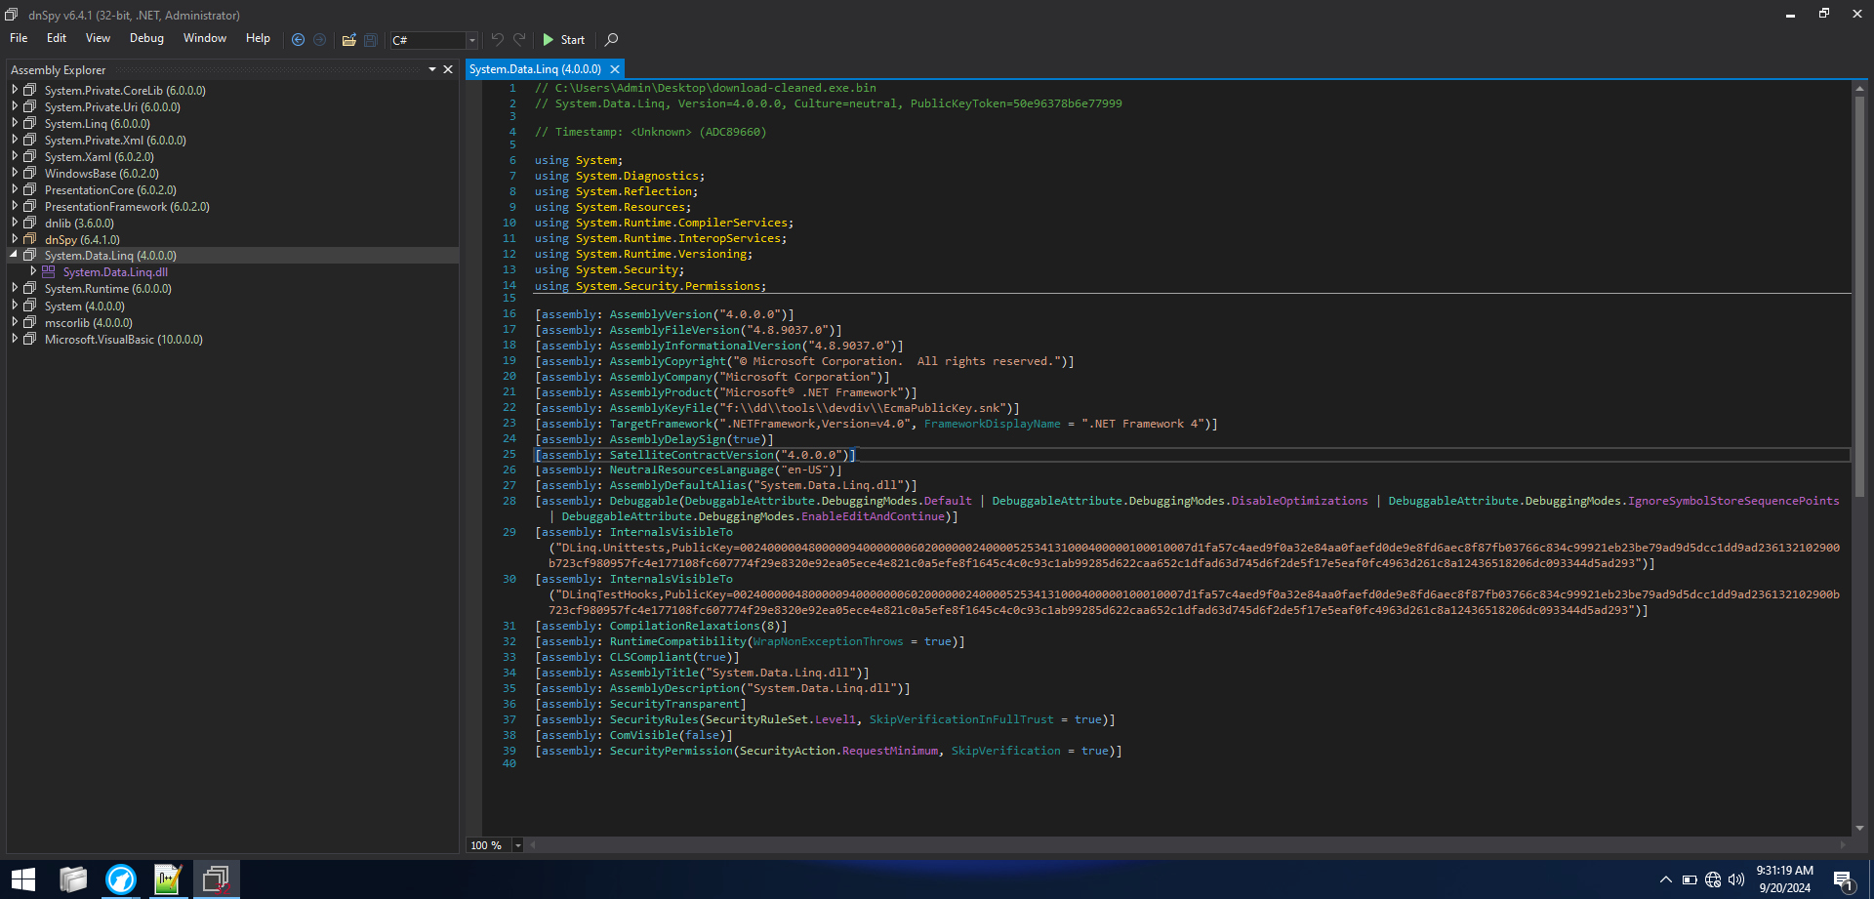Expand System.Xaml (6.0.2.0) node

pyautogui.click(x=15, y=156)
